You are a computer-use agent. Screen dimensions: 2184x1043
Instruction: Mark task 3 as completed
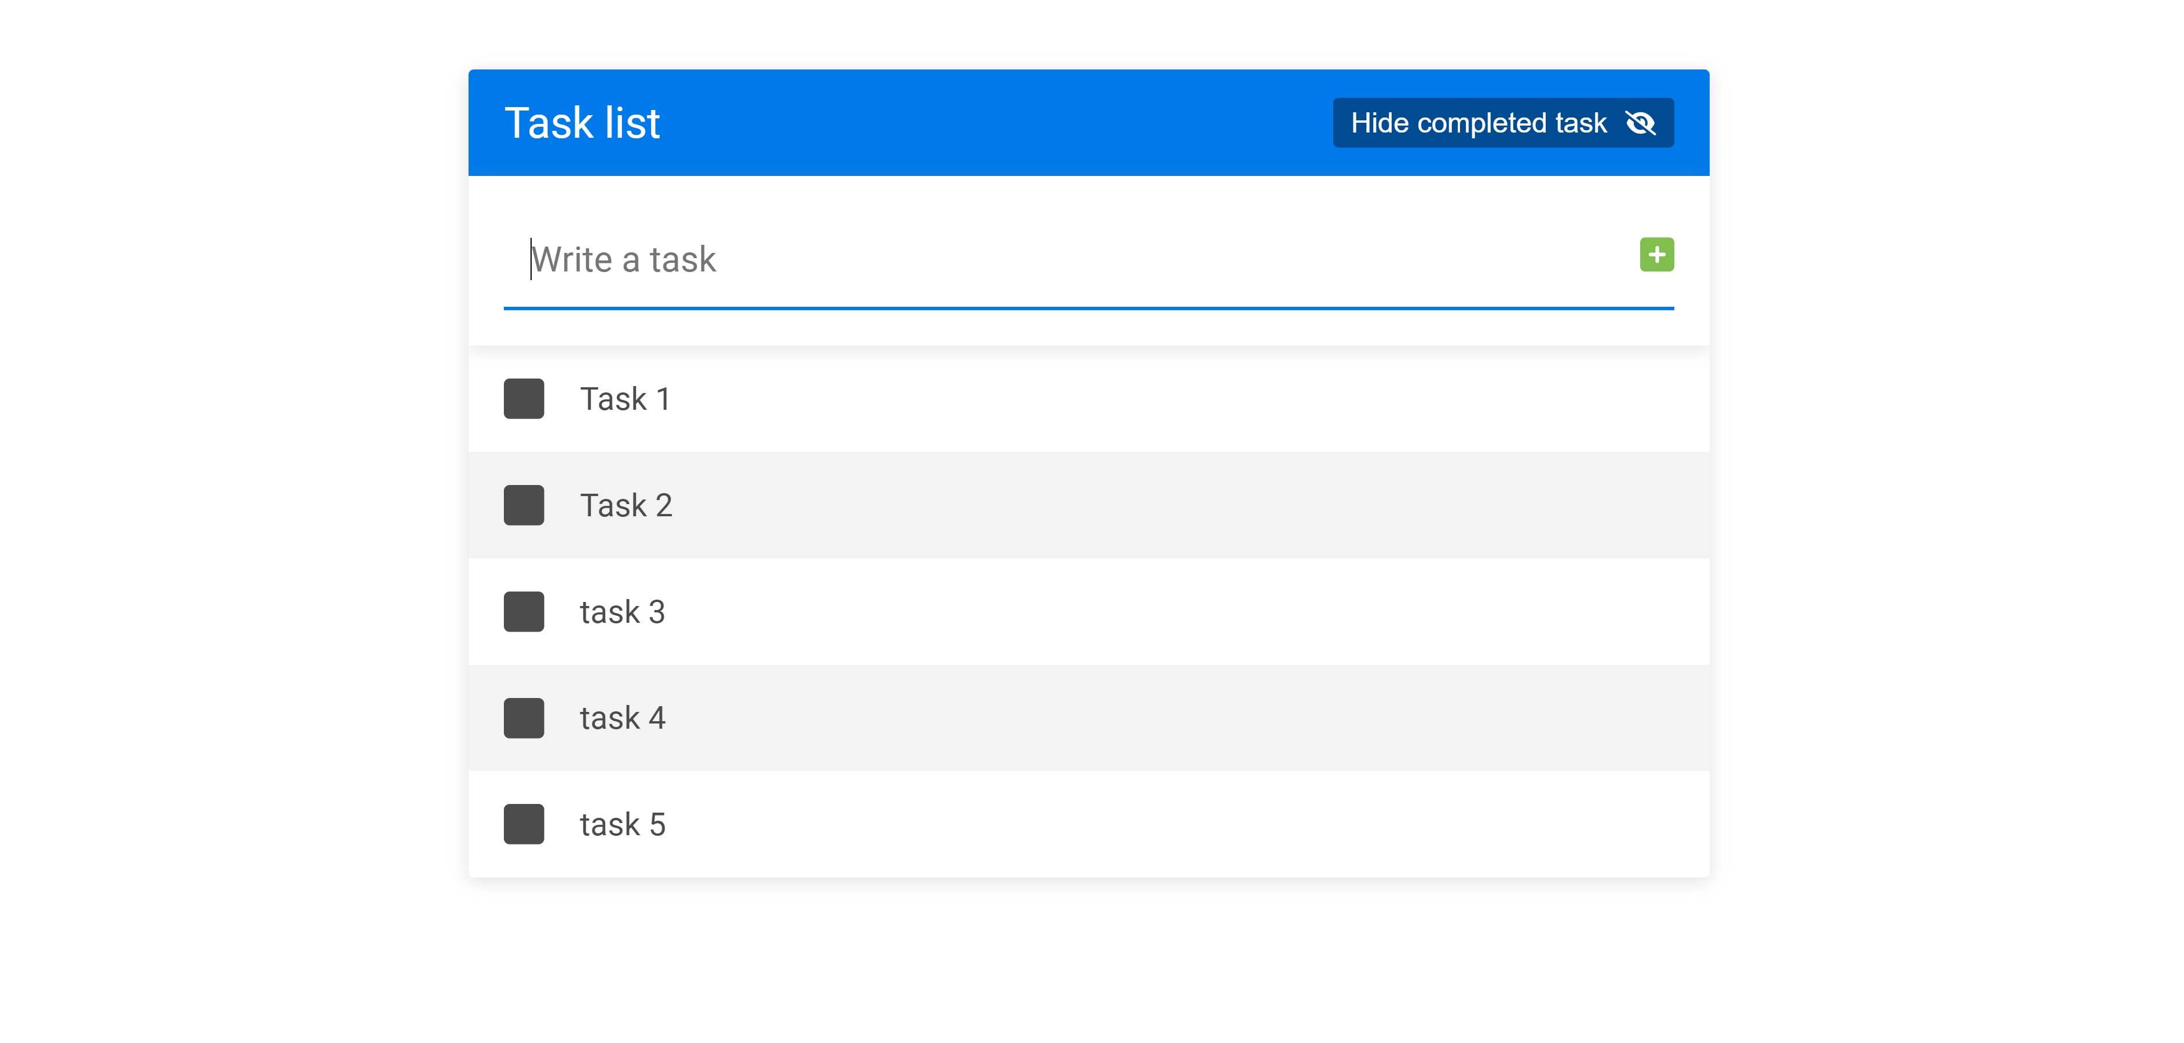(x=523, y=611)
